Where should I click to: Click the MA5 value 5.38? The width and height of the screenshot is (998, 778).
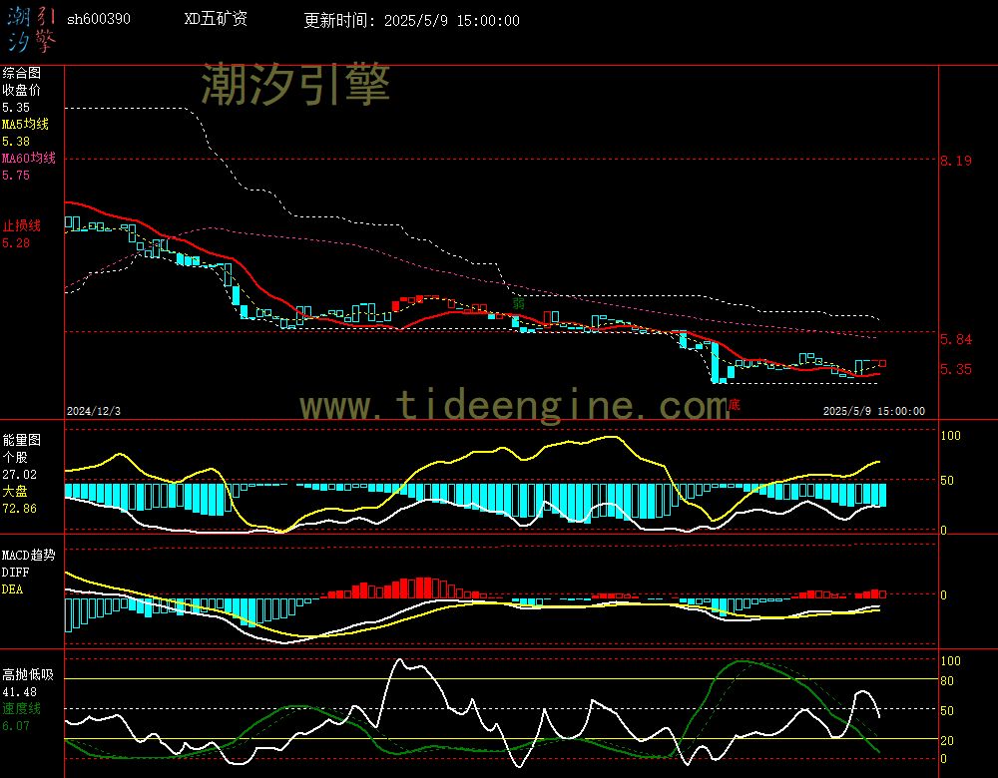point(16,142)
